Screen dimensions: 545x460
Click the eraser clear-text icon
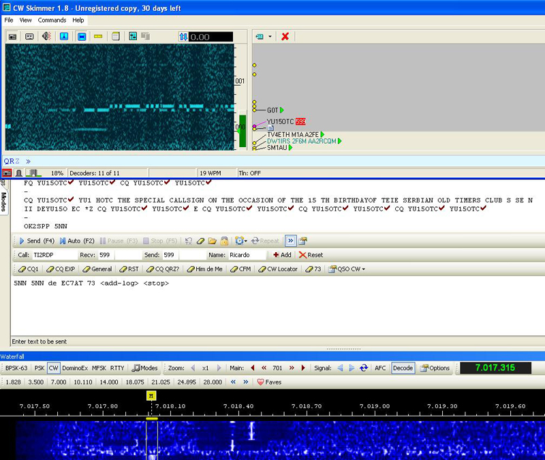click(x=200, y=241)
